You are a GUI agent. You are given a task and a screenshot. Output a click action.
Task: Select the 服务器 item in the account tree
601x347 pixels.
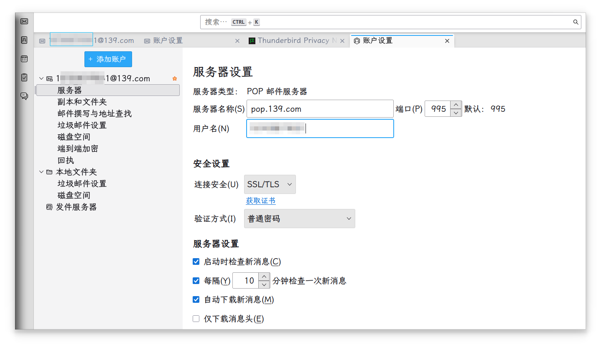(x=108, y=90)
